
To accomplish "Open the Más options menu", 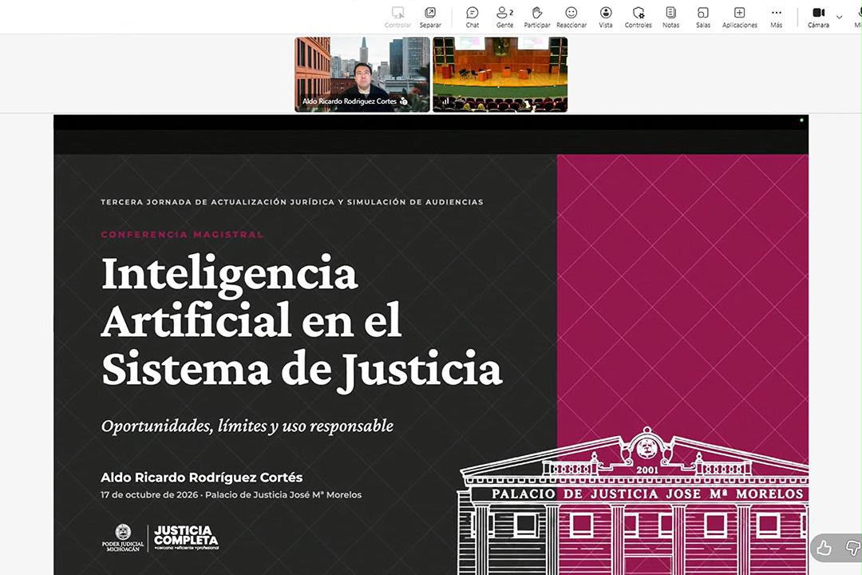I will tap(777, 17).
